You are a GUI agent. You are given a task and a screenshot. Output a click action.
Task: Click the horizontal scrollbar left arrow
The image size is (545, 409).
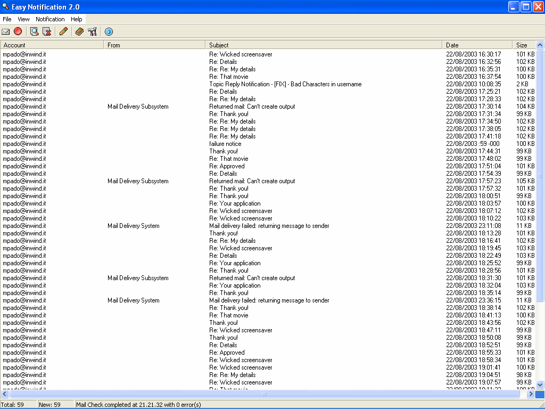click(x=4, y=394)
